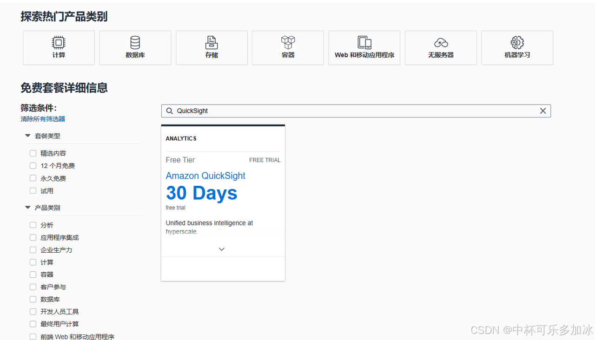This screenshot has width=595, height=340.
Task: Open the 数据库 product category tile
Action: click(x=135, y=47)
